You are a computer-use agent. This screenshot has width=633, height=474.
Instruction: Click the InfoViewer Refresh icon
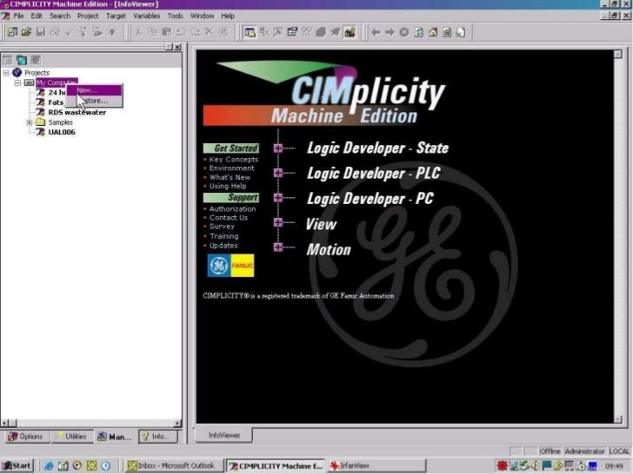(x=418, y=32)
